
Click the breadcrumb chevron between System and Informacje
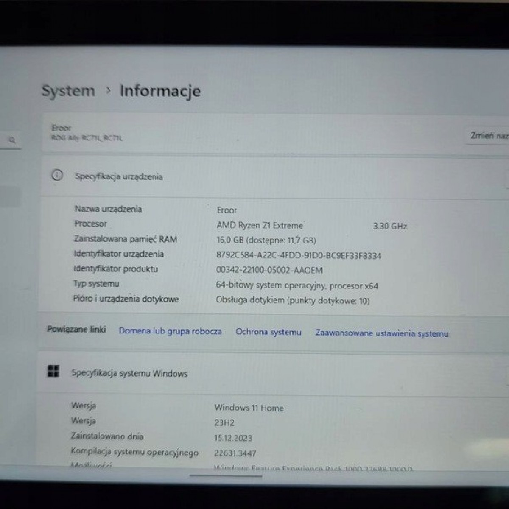coord(108,90)
